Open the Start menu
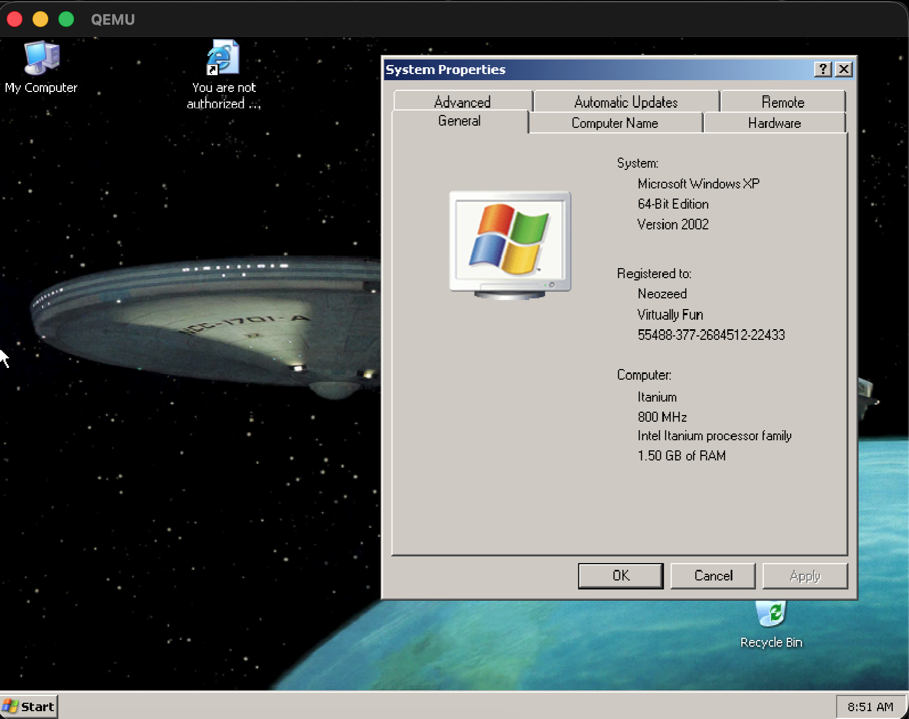 [29, 706]
